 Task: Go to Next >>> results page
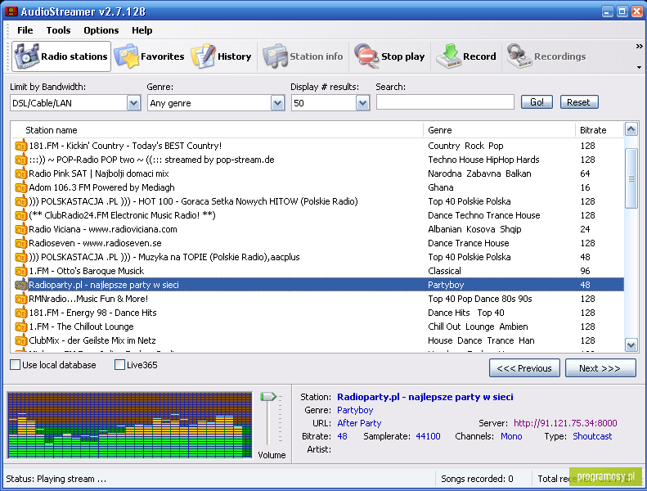[600, 368]
